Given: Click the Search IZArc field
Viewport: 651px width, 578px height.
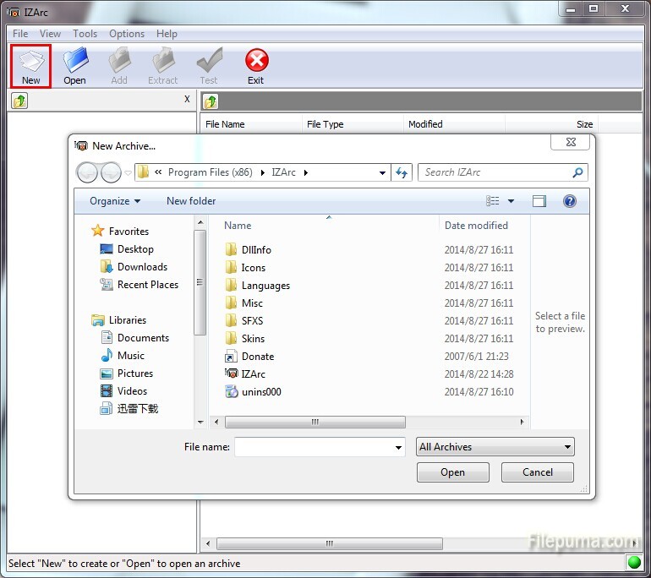Looking at the screenshot, I should point(495,172).
